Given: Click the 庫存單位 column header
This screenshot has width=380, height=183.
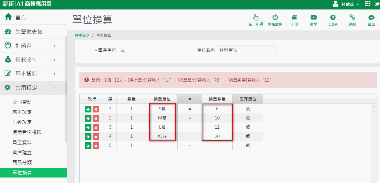Looking at the screenshot, I should [248, 99].
